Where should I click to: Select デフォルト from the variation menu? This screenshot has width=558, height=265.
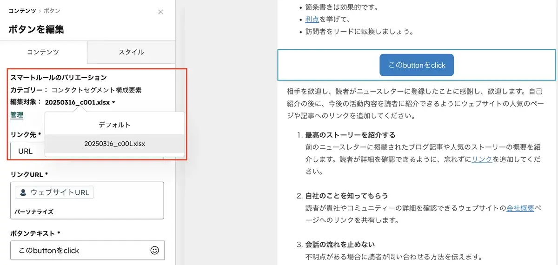point(115,125)
